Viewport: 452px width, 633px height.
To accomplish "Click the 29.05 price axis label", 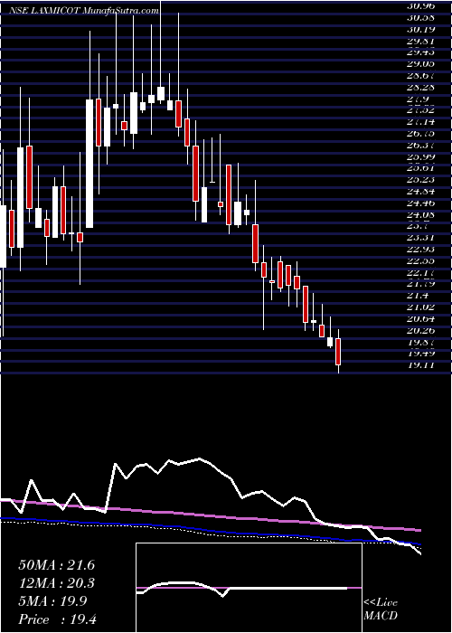I will (420, 64).
